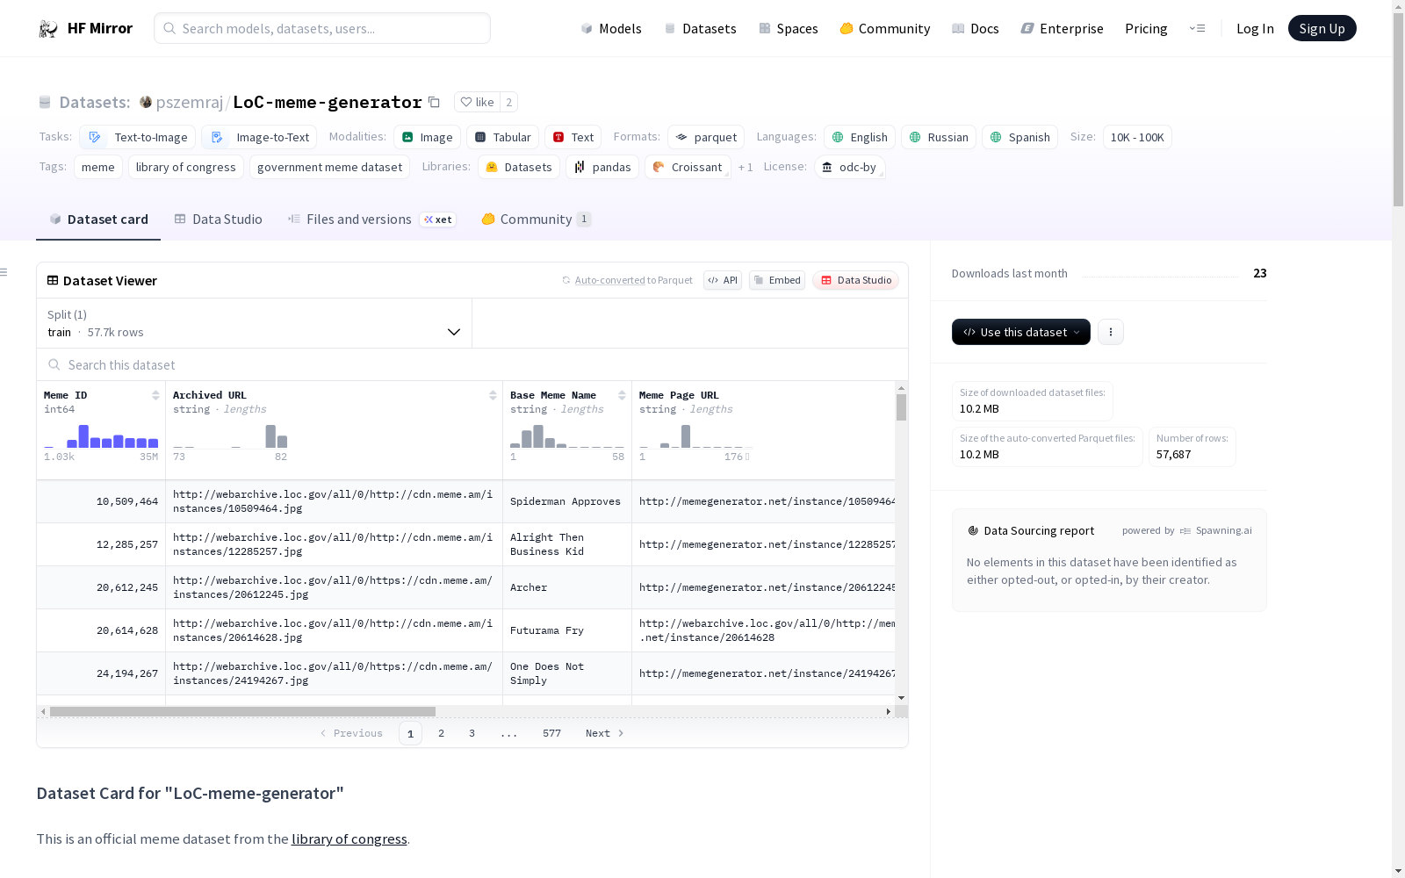
Task: Open Docs in top navigation
Action: [976, 28]
